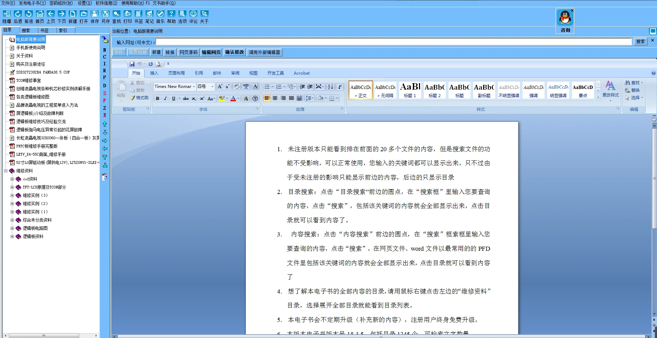Image resolution: width=657 pixels, height=338 pixels.
Task: Click the 隐藏 (hide) toolbar icon
Action: click(x=7, y=14)
